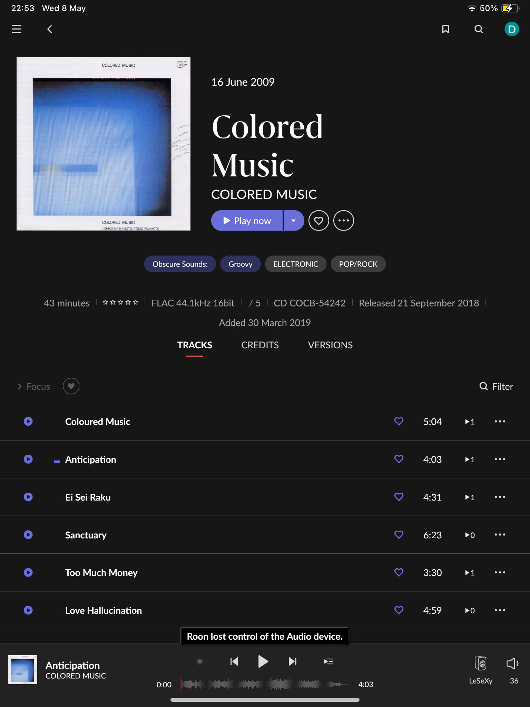This screenshot has width=530, height=707.
Task: Switch to the CREDITS tab
Action: click(x=260, y=345)
